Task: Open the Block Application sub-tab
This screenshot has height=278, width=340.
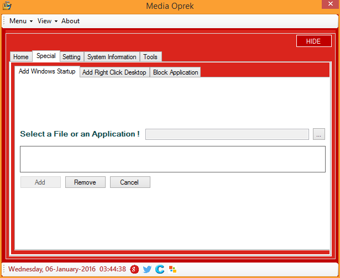Action: pyautogui.click(x=175, y=72)
